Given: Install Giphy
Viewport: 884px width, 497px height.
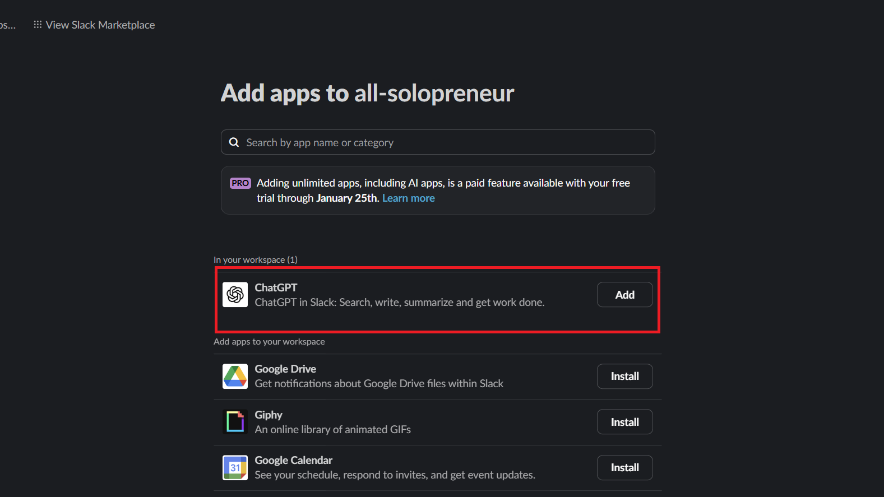Looking at the screenshot, I should point(625,422).
